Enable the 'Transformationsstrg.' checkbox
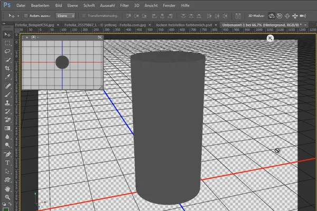 click(x=84, y=16)
